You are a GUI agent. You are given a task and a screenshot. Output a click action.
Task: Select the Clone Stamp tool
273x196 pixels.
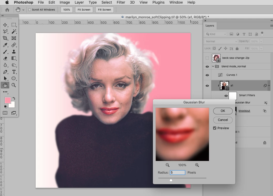click(x=14, y=52)
